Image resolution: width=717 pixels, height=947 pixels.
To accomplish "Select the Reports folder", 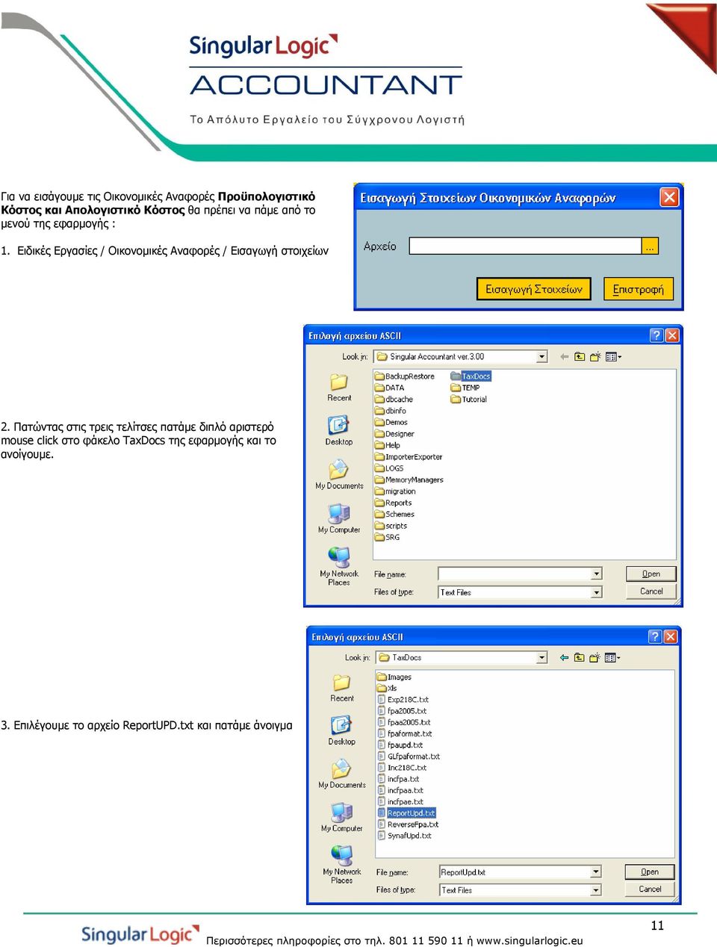I will point(394,503).
